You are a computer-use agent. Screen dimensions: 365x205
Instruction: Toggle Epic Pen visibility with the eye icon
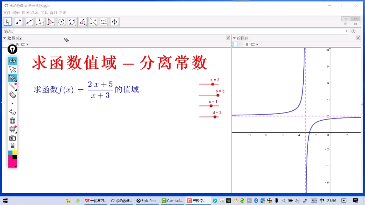(x=12, y=61)
